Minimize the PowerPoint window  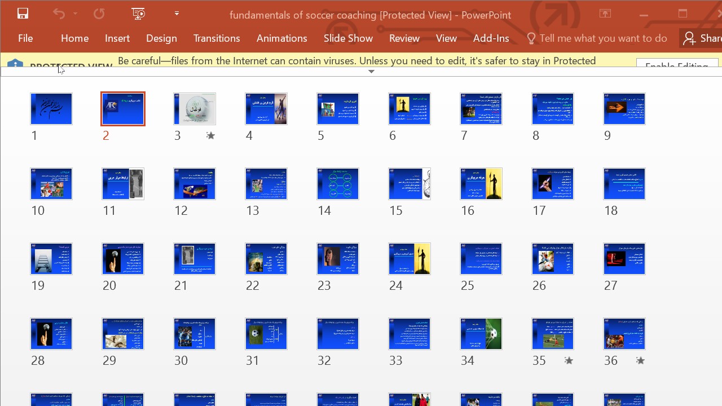coord(644,14)
